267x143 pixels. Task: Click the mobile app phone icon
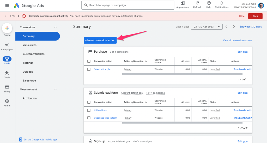click(21, 139)
